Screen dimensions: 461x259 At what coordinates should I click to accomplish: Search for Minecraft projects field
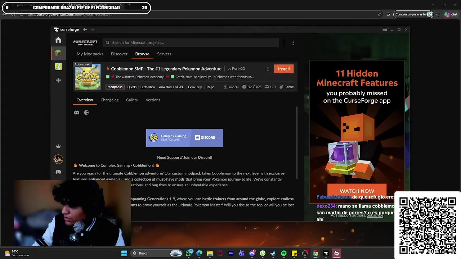(x=191, y=42)
